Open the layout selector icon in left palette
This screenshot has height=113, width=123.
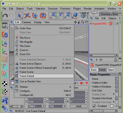point(5,25)
